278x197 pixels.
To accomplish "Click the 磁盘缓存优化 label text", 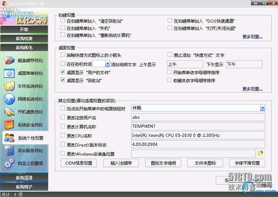I will [x=30, y=61].
